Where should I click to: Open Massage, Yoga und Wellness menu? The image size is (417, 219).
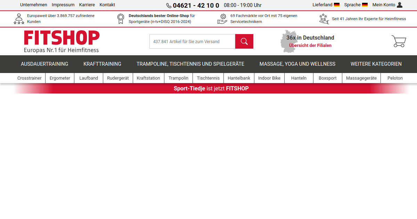[297, 64]
